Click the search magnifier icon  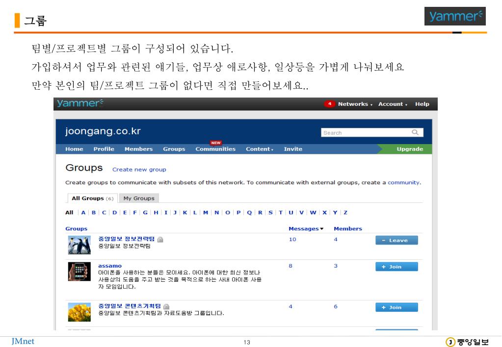[415, 132]
